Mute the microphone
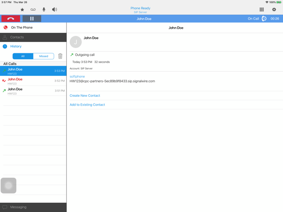This screenshot has height=212, width=283. [x=44, y=10]
